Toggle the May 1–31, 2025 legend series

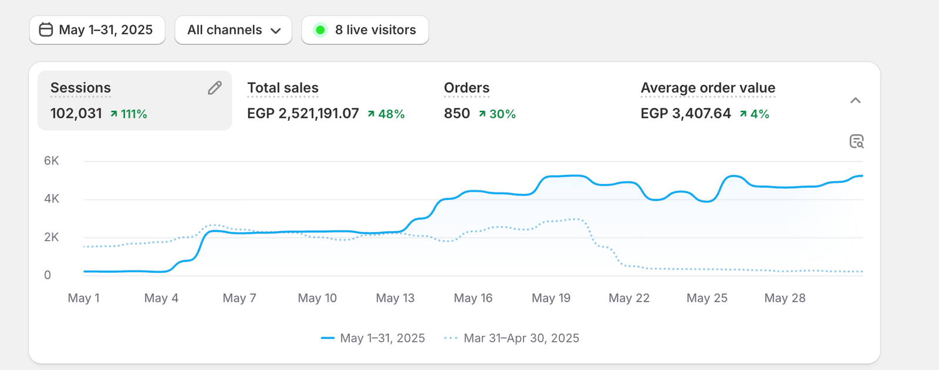[373, 338]
